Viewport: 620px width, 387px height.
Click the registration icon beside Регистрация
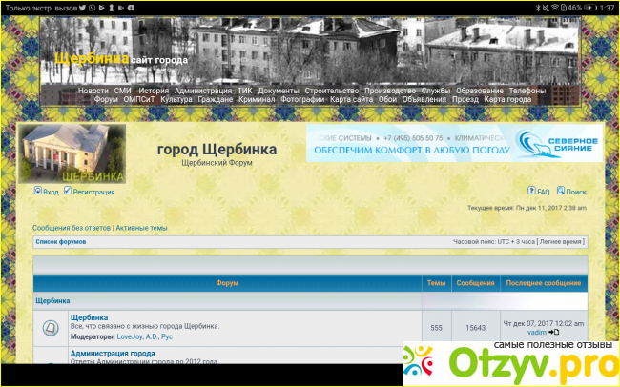click(68, 192)
